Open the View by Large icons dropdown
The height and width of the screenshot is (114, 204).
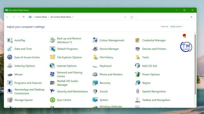[x=176, y=27]
